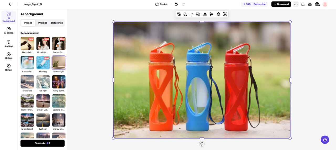Open the stacked cards icon in header
Screen dimensions: 336x150
[x=310, y=4]
